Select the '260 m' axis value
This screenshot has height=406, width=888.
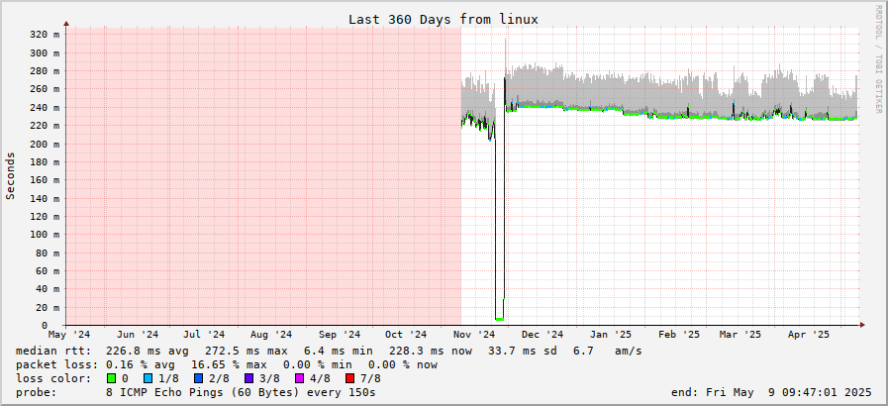(x=45, y=89)
